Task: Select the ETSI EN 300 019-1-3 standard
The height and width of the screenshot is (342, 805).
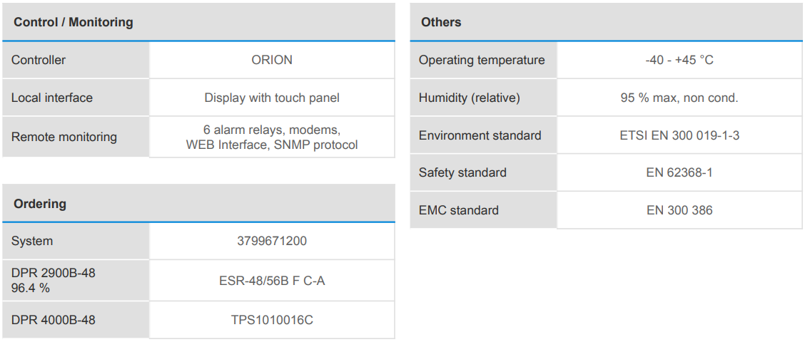Action: coord(679,135)
